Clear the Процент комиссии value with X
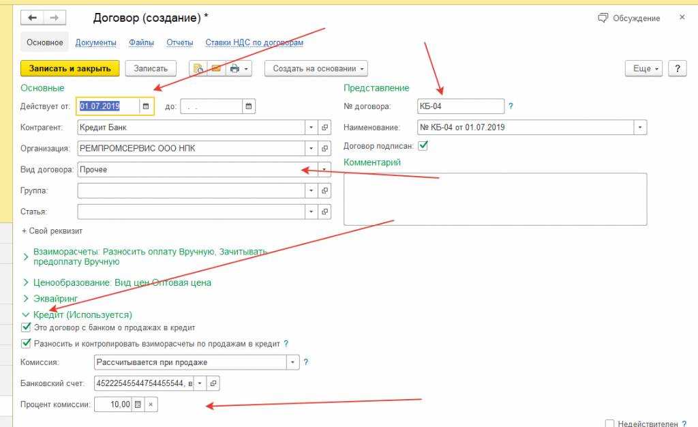The height and width of the screenshot is (427, 698). tap(151, 404)
